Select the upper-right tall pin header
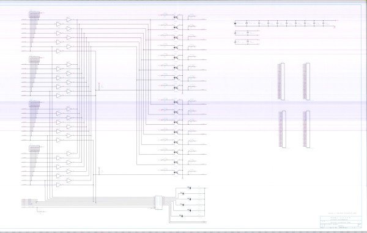 pyautogui.click(x=308, y=81)
